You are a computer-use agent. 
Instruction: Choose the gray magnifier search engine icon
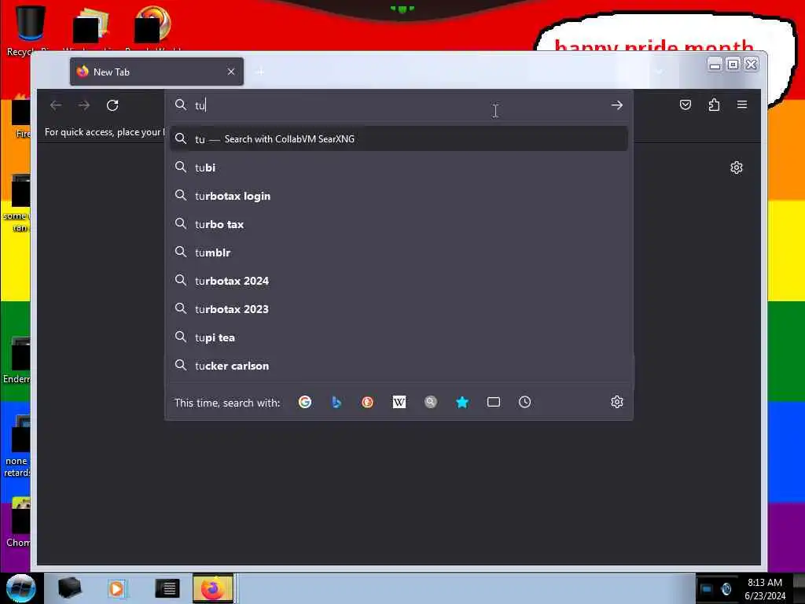pyautogui.click(x=431, y=402)
